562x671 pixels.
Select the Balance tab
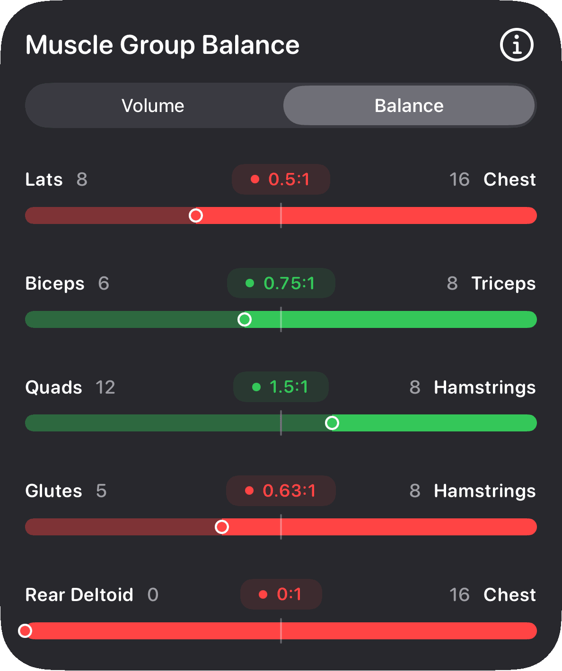pyautogui.click(x=409, y=105)
